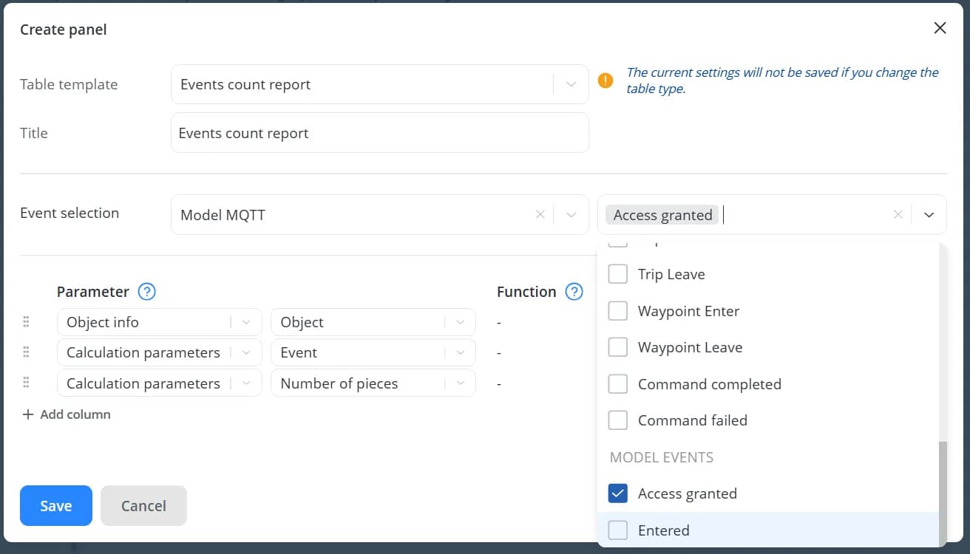Click plus icon of Add column
Viewport: 970px width, 554px height.
tap(28, 414)
